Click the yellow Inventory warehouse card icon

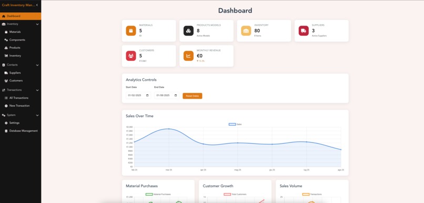246,31
